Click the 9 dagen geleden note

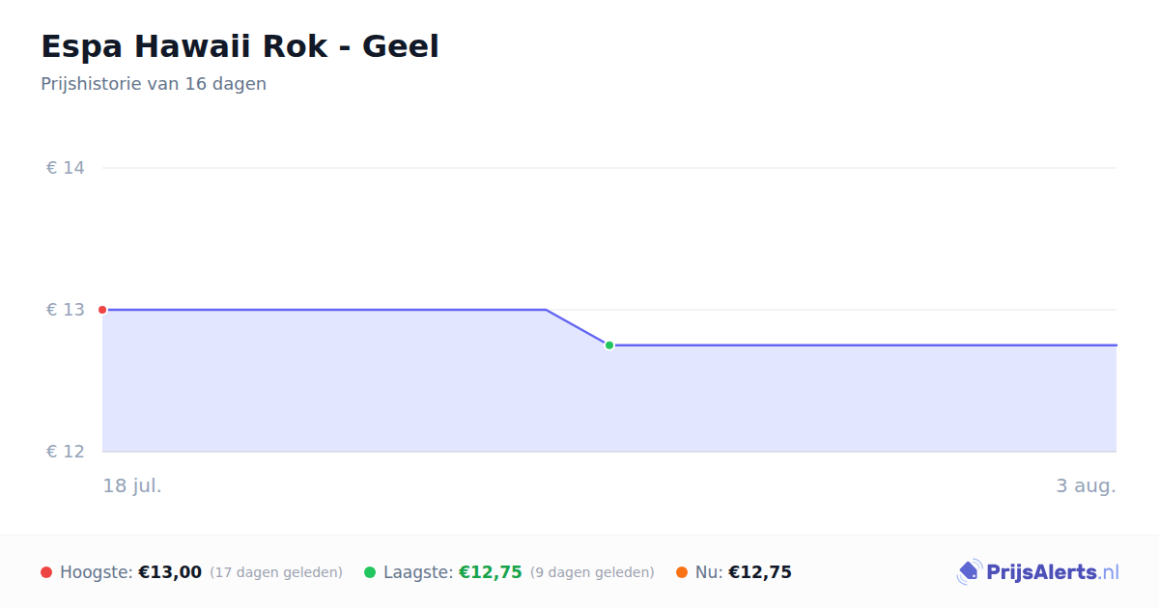coord(592,572)
